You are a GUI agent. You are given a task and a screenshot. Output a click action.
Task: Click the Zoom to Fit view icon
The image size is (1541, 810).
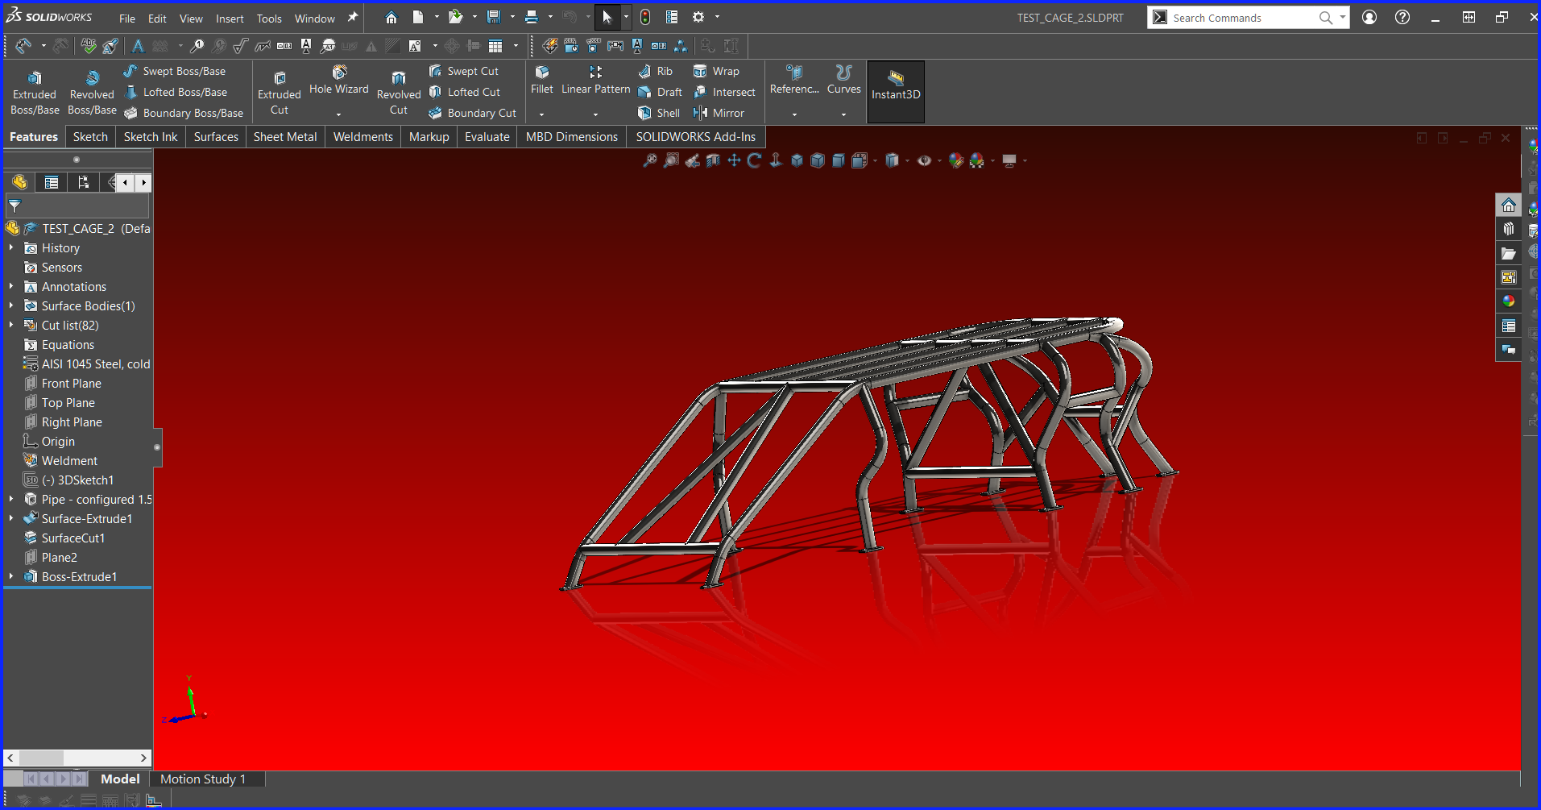[649, 160]
